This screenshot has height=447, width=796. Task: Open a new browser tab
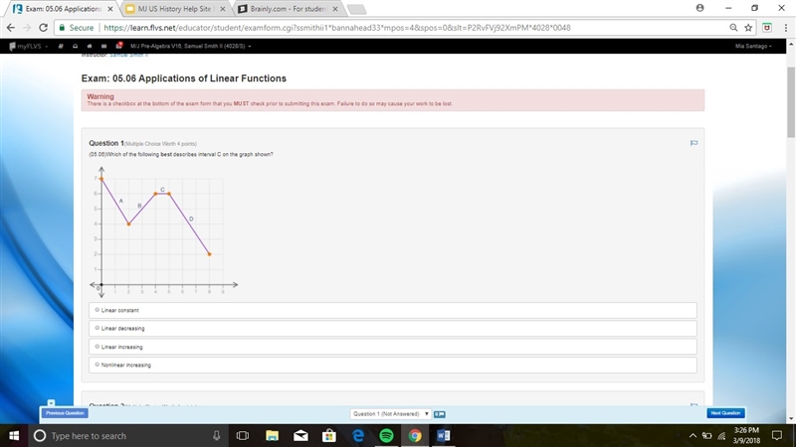[356, 9]
